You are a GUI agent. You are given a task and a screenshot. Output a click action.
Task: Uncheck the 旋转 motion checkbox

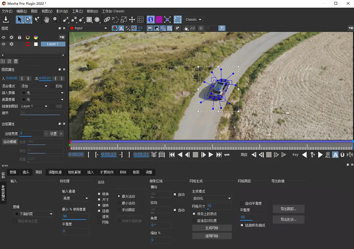[x=99, y=205]
